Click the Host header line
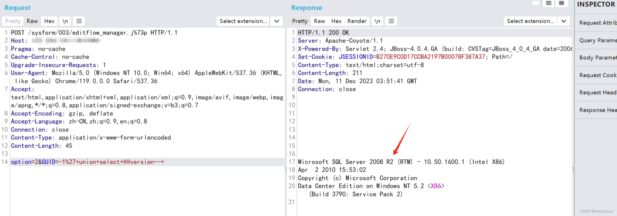The image size is (617, 216). click(56, 41)
